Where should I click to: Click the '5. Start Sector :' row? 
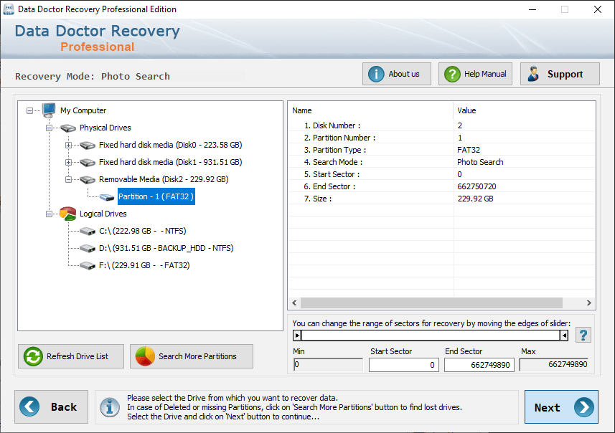(x=441, y=174)
